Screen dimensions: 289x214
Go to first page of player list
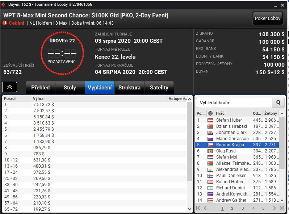(x=198, y=208)
